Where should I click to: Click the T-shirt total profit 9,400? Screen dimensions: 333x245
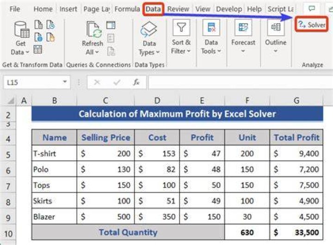296,153
